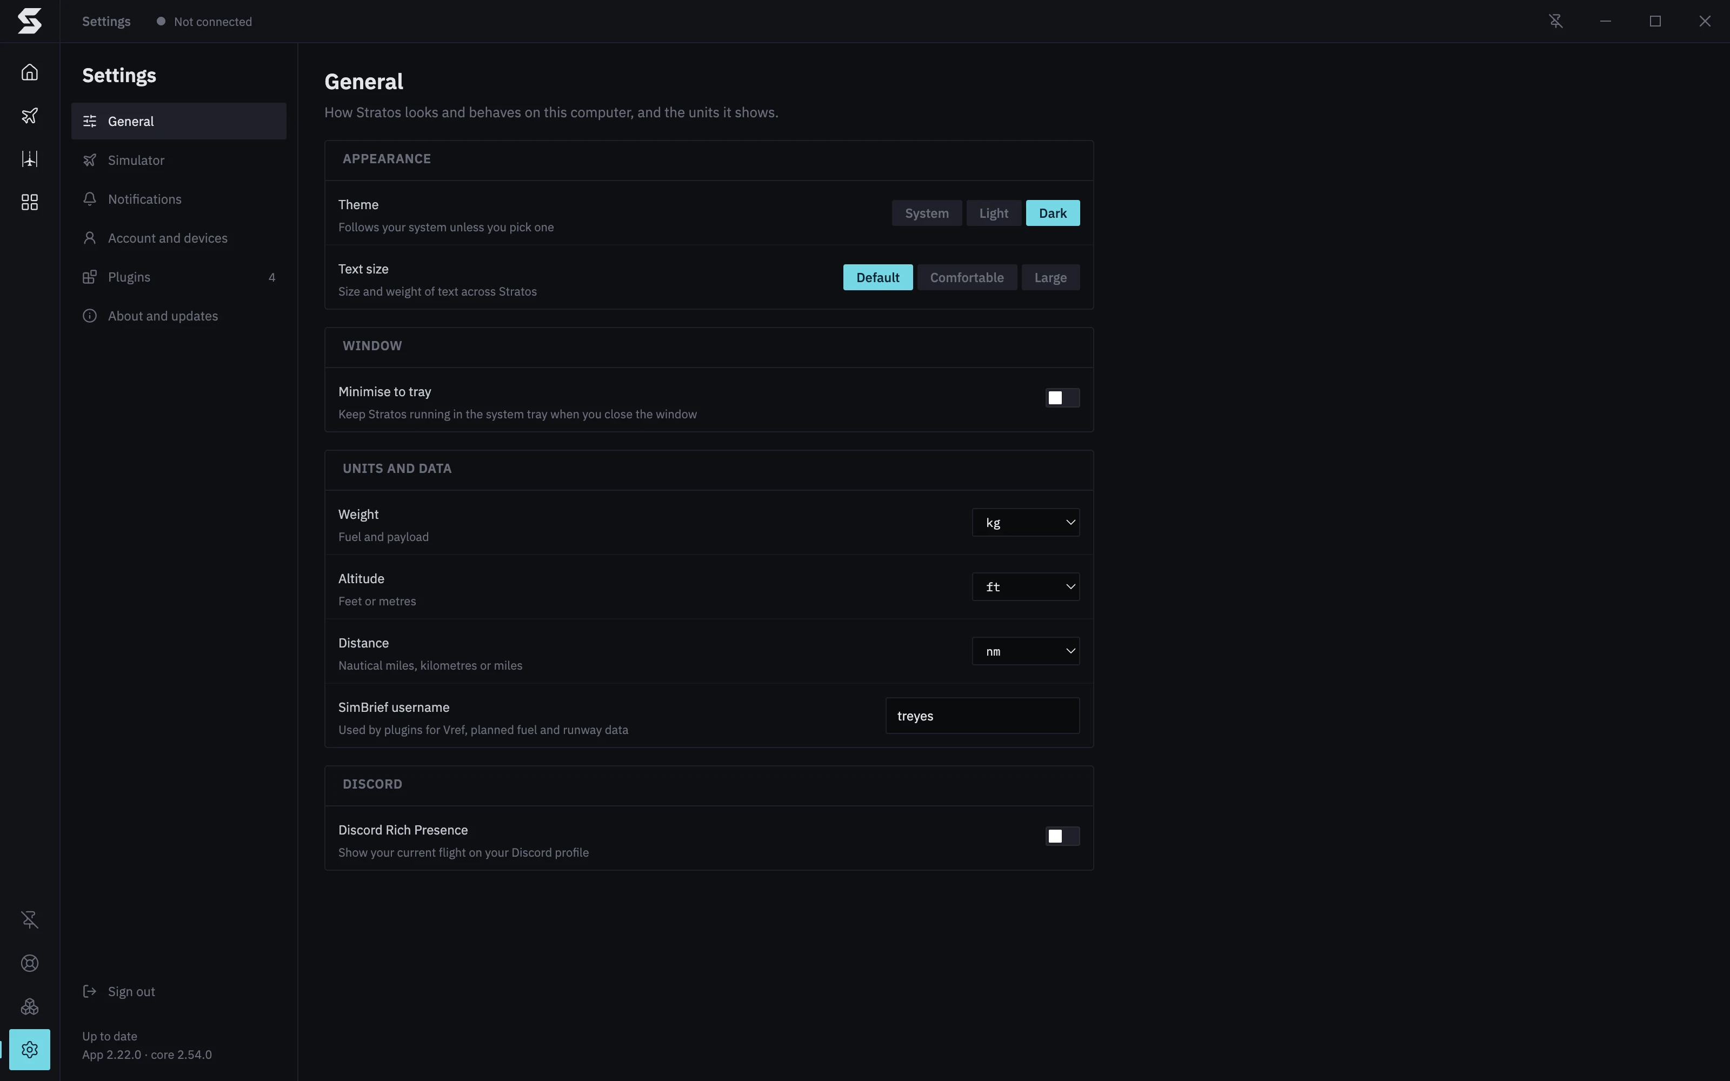This screenshot has width=1730, height=1081.
Task: Open the Distance unit dropdown
Action: [1025, 651]
